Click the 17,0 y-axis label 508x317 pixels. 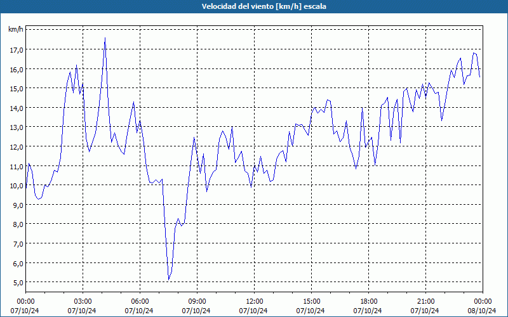[17, 50]
